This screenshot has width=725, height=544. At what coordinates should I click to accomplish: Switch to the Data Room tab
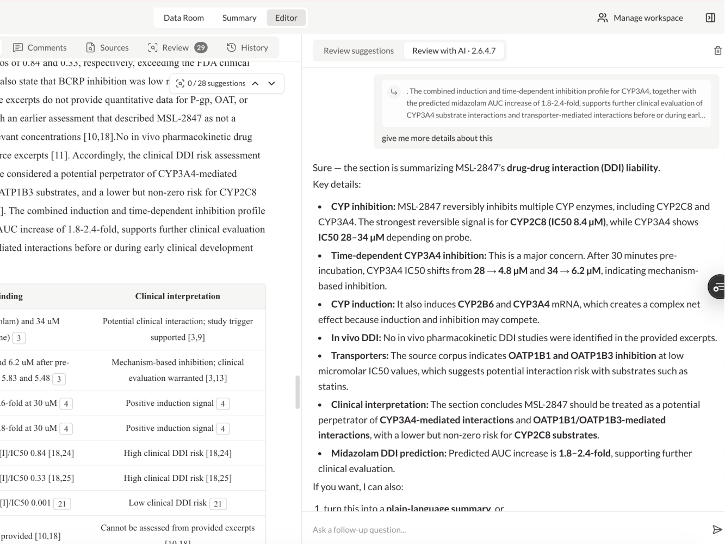pyautogui.click(x=184, y=18)
